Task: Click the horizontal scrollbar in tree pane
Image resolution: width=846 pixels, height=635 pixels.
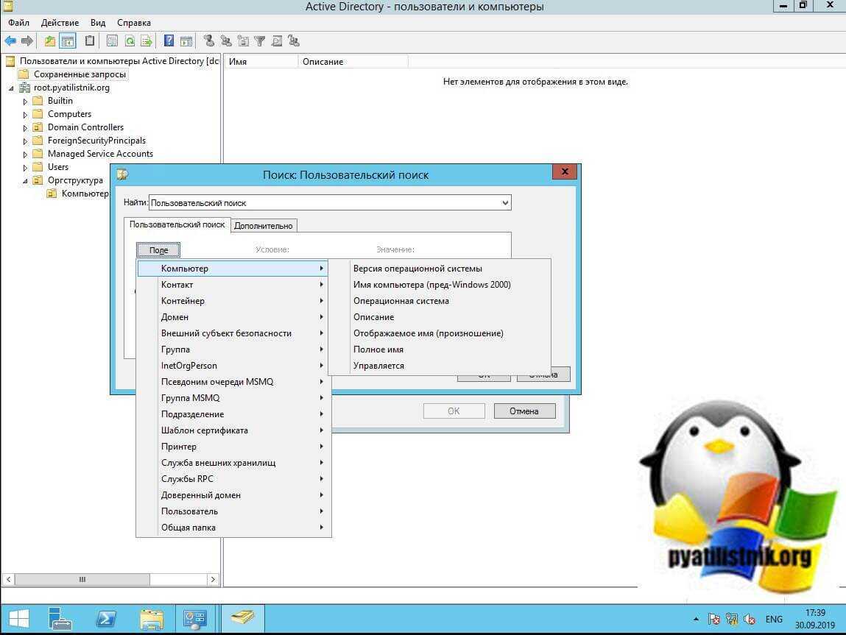Action: pos(110,580)
